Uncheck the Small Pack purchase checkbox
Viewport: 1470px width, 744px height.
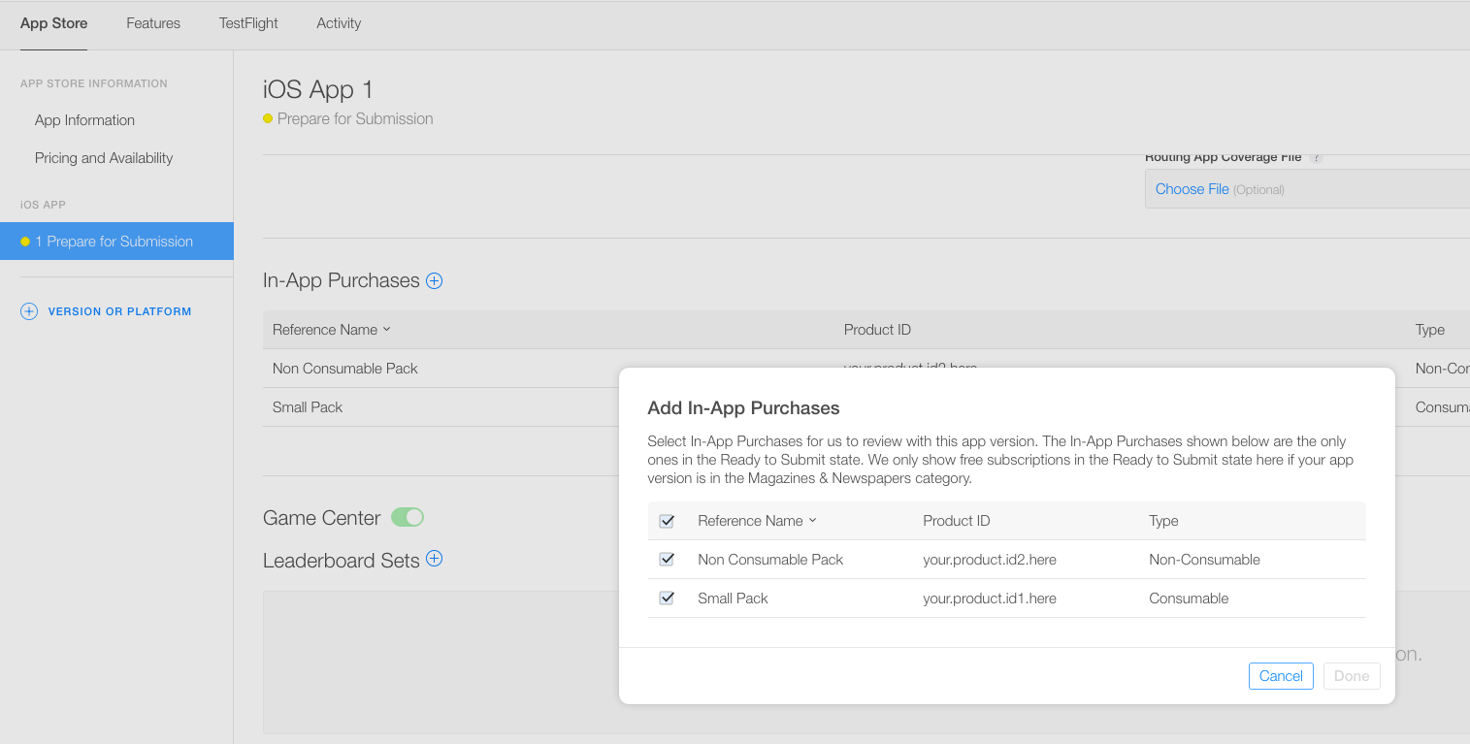click(667, 598)
